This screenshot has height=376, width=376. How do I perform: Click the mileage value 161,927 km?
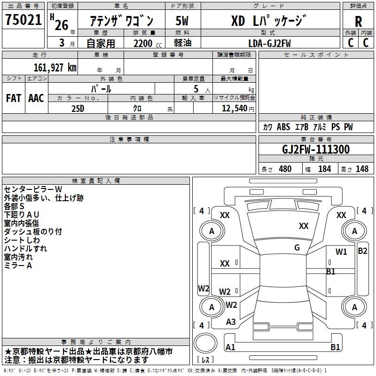click(55, 68)
